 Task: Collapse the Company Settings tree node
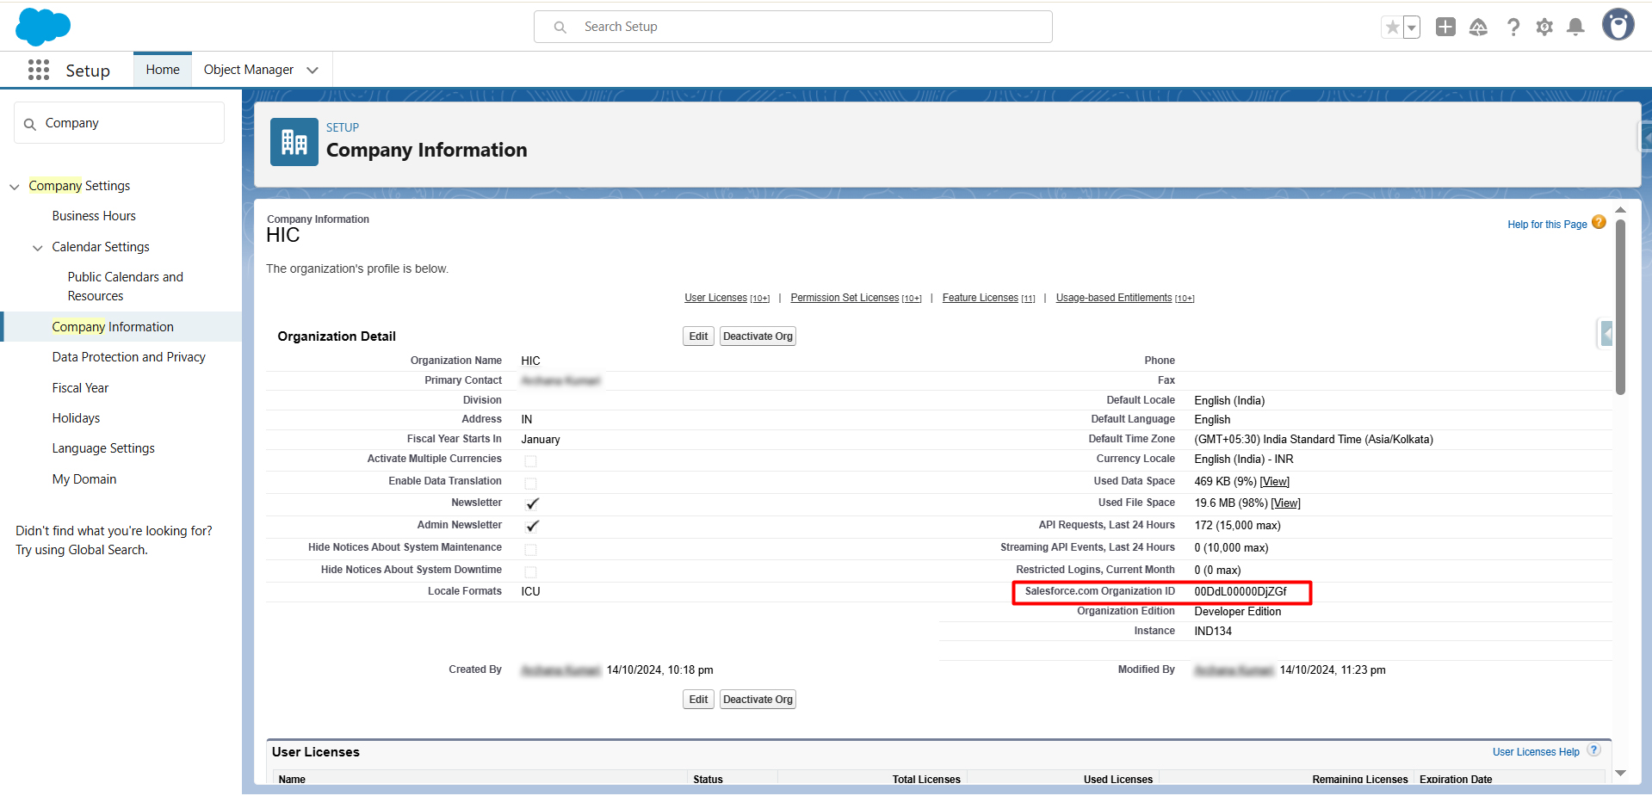(15, 187)
